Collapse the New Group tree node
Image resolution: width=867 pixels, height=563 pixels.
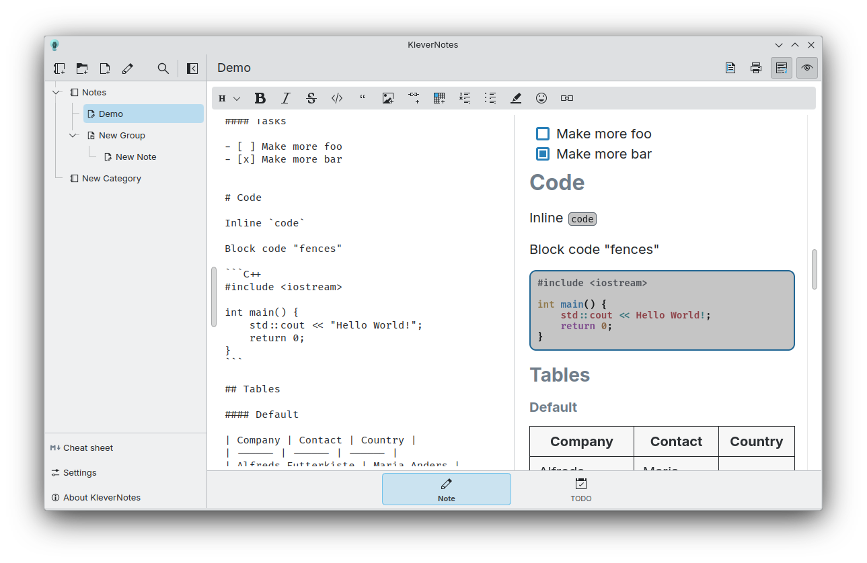73,136
